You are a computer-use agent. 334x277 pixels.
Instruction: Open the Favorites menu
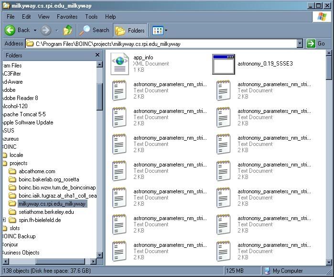click(x=67, y=17)
